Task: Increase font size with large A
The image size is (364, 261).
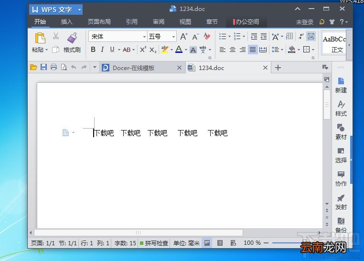Action: (183, 37)
